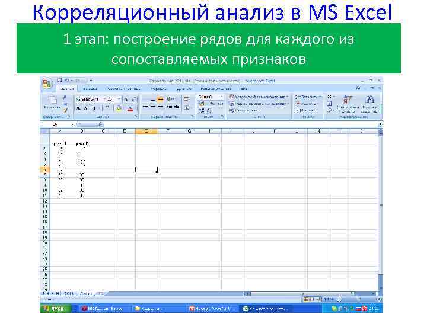Open Find and Select binoculars button
Screen dimensions: 427x320
[x=369, y=104]
